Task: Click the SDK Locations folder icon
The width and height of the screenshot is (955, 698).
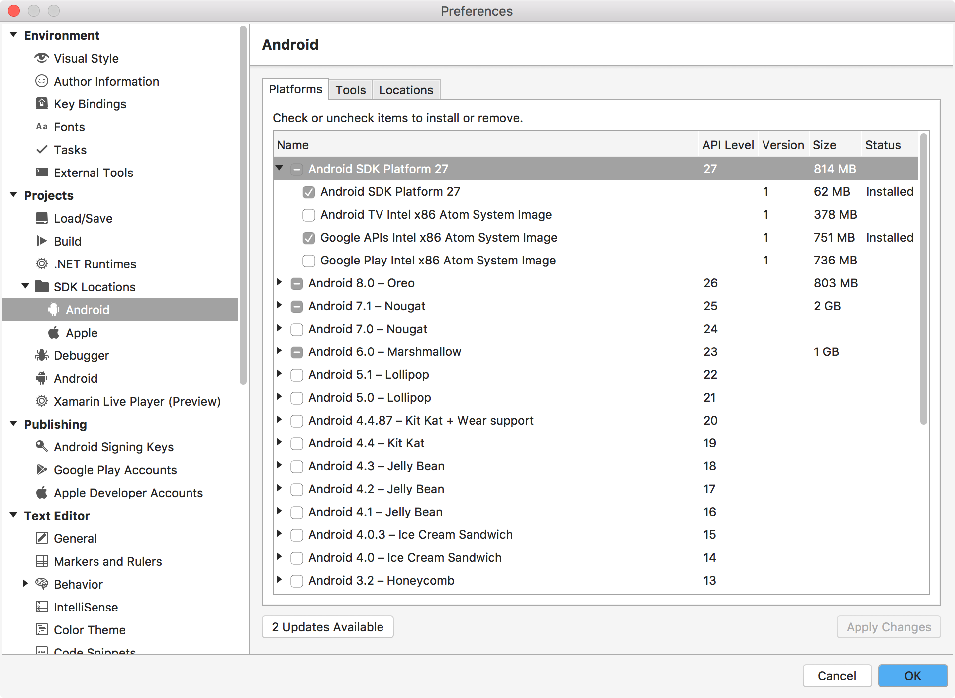Action: click(x=42, y=286)
